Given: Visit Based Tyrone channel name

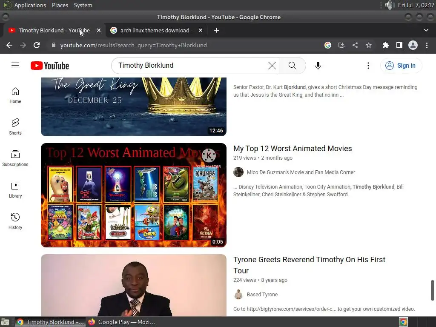Looking at the screenshot, I should (262, 295).
